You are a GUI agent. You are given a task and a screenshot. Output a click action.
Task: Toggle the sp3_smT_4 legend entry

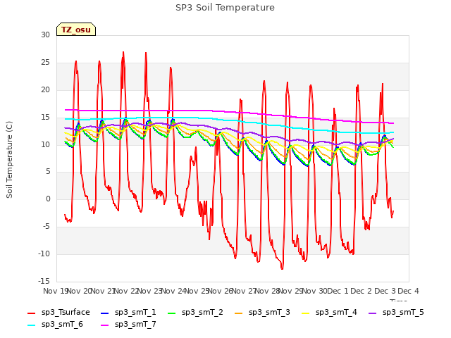click(x=329, y=313)
